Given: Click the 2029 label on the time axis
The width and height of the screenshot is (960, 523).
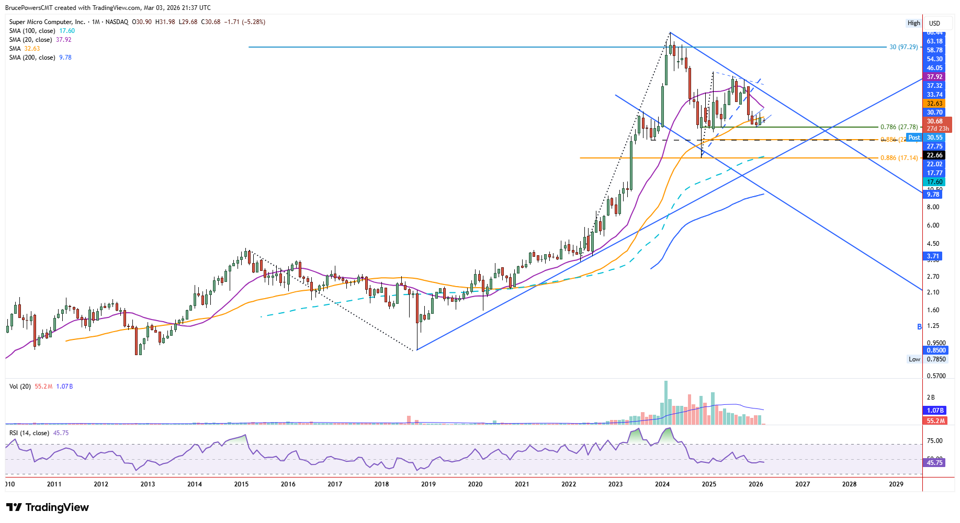Looking at the screenshot, I should pyautogui.click(x=896, y=484).
